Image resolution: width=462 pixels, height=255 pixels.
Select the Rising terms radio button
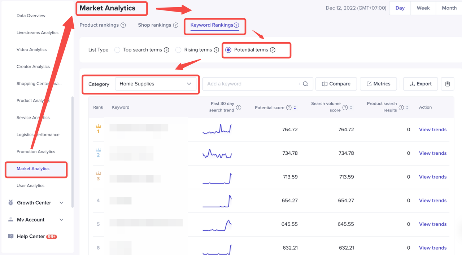[178, 50]
